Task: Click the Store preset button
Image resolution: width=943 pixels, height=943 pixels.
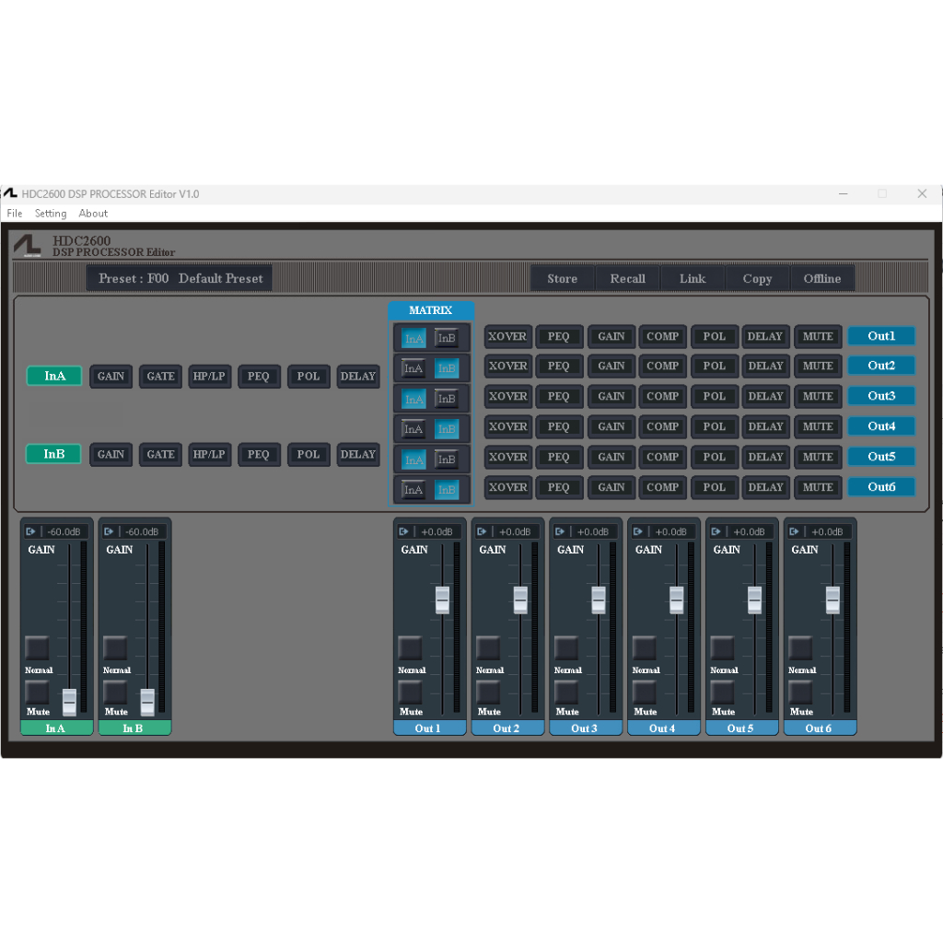Action: click(x=563, y=278)
